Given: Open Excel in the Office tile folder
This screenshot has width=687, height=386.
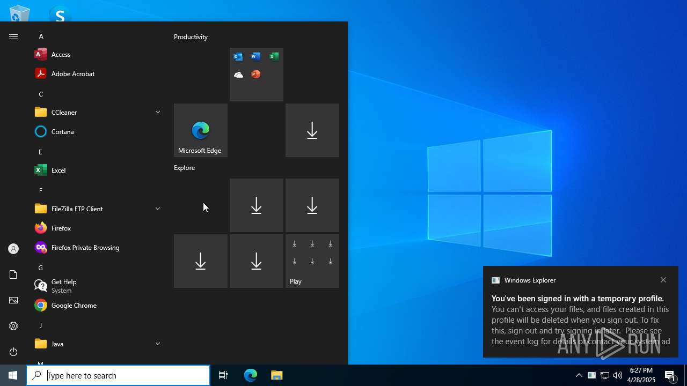Looking at the screenshot, I should (x=274, y=57).
